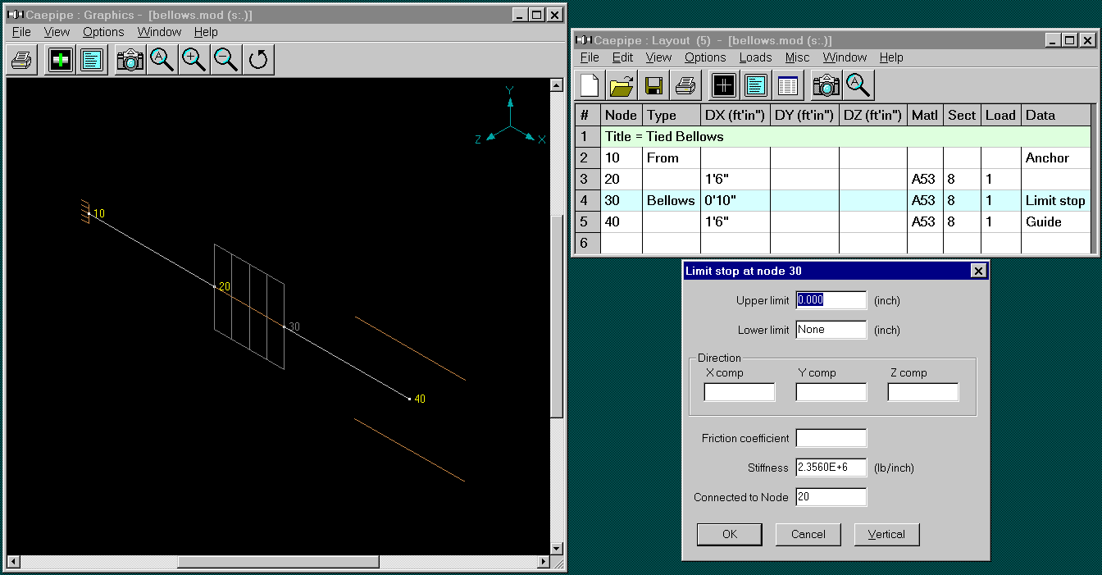Click 'Title = Tied Bellows' row
The width and height of the screenshot is (1102, 575).
[846, 136]
